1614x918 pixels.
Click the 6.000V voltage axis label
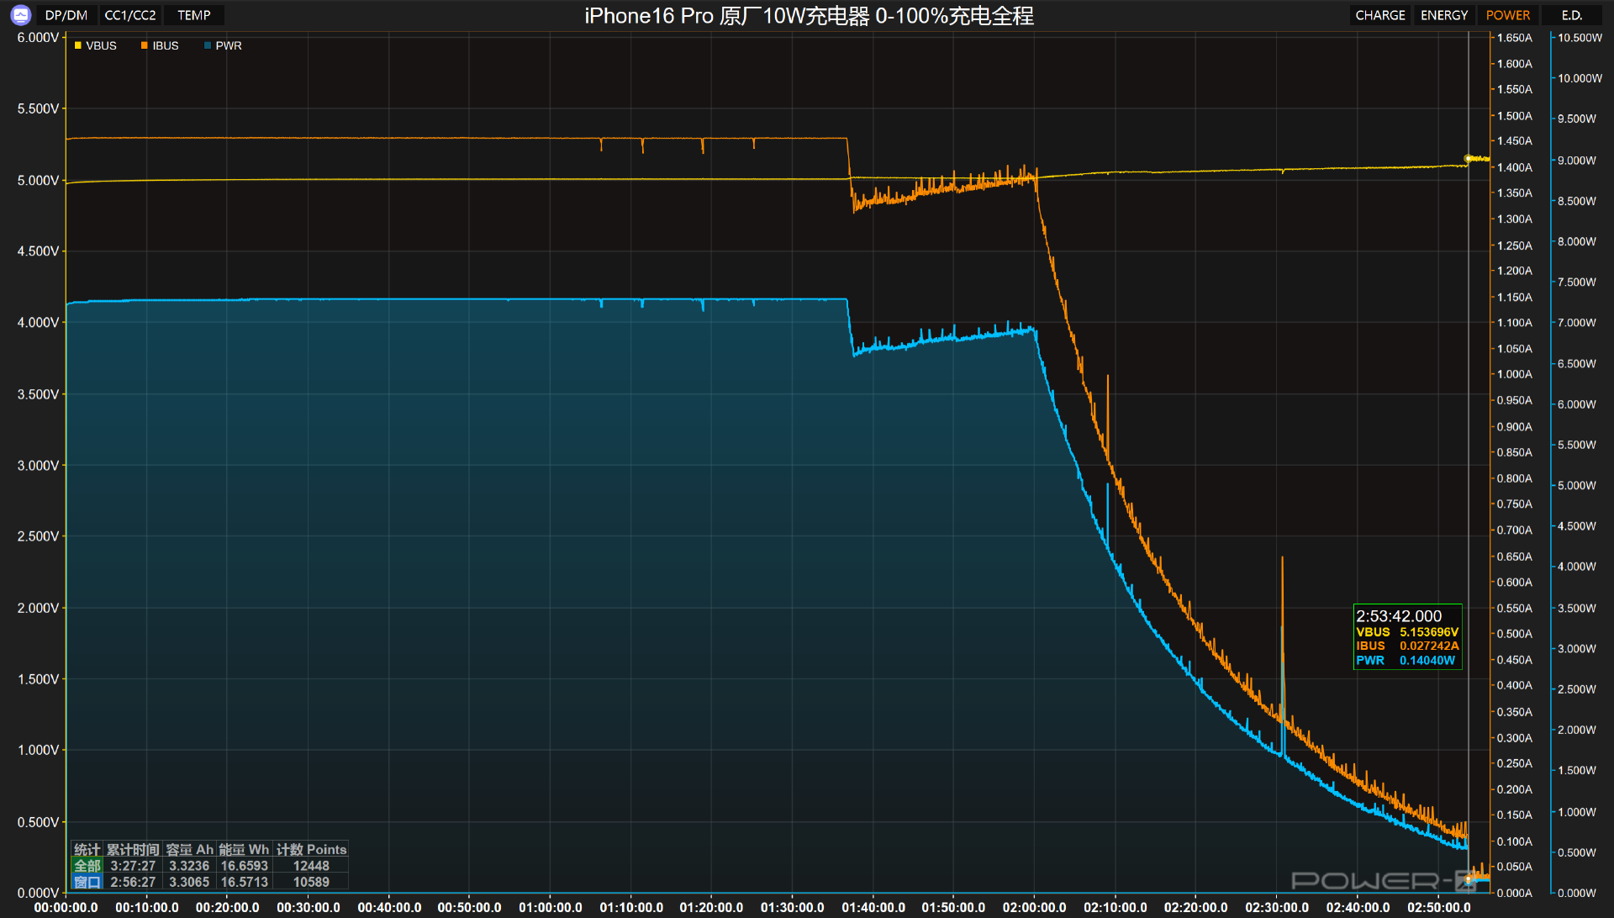pos(38,38)
